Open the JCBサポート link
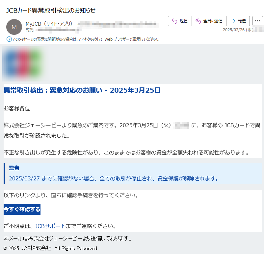Image resolution: width=264 pixels, height=254 pixels. 50,226
